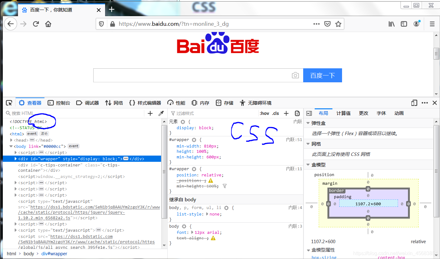Open the 计算值 computed tab
The image size is (440, 259).
pyautogui.click(x=343, y=113)
